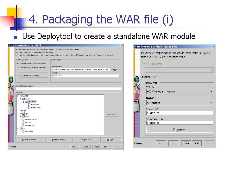
Task: Close the Choose Service wizard window
Action: [214, 47]
